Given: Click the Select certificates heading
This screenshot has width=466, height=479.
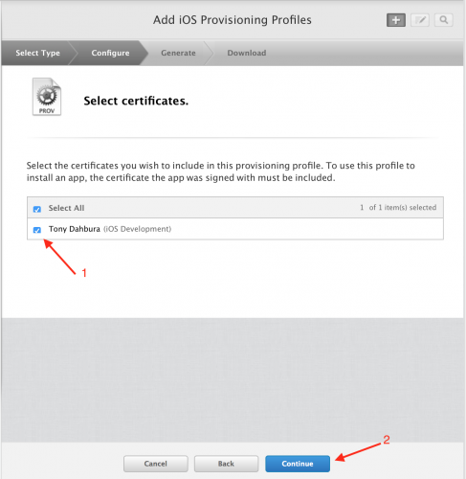Looking at the screenshot, I should coord(136,101).
